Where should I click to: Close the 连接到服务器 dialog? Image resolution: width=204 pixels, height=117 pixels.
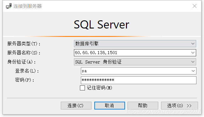(x=195, y=6)
